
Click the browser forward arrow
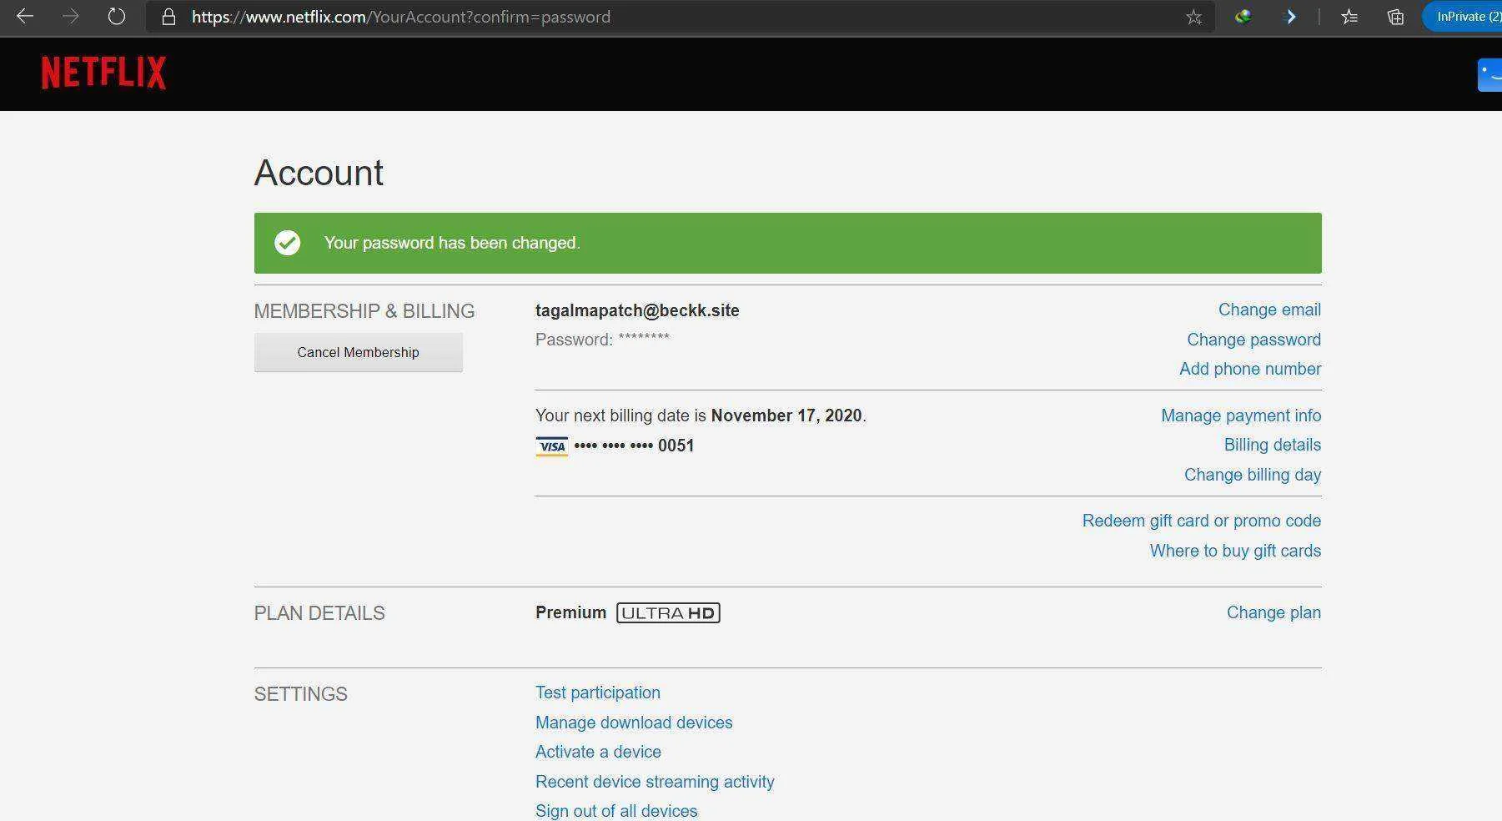click(x=71, y=16)
